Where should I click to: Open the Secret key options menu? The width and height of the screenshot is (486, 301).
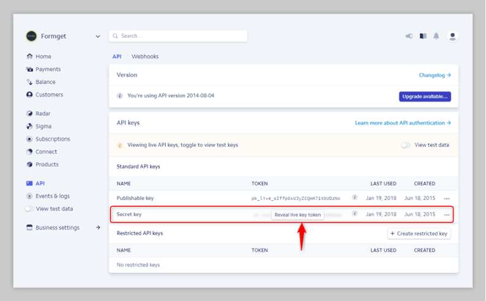pos(447,215)
